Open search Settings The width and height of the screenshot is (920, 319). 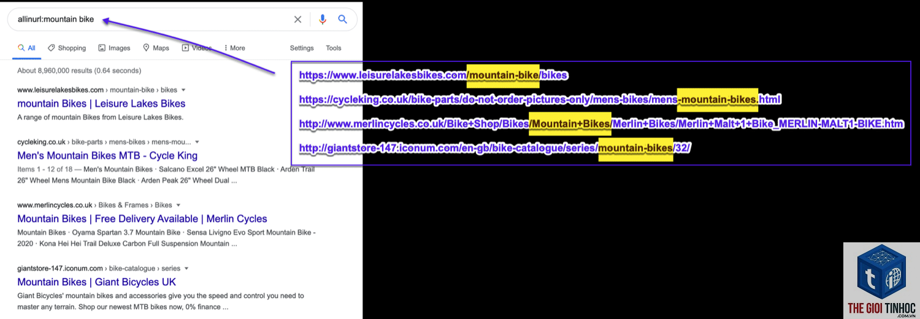302,48
